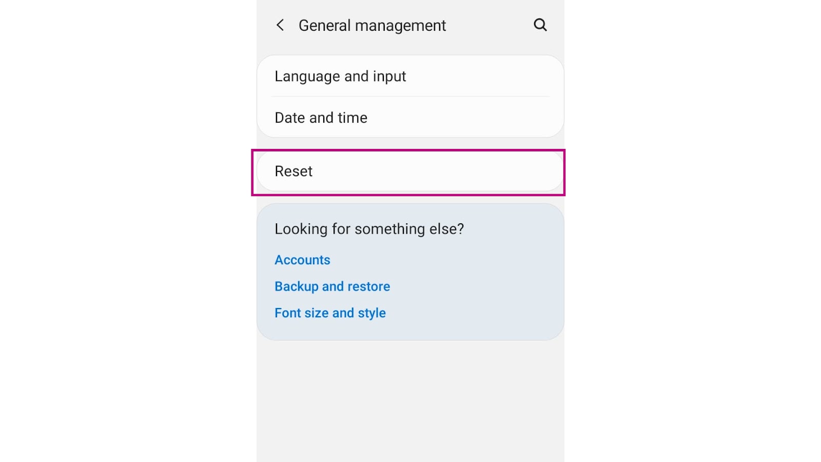Click the General management title text
Image resolution: width=821 pixels, height=462 pixels.
click(372, 26)
